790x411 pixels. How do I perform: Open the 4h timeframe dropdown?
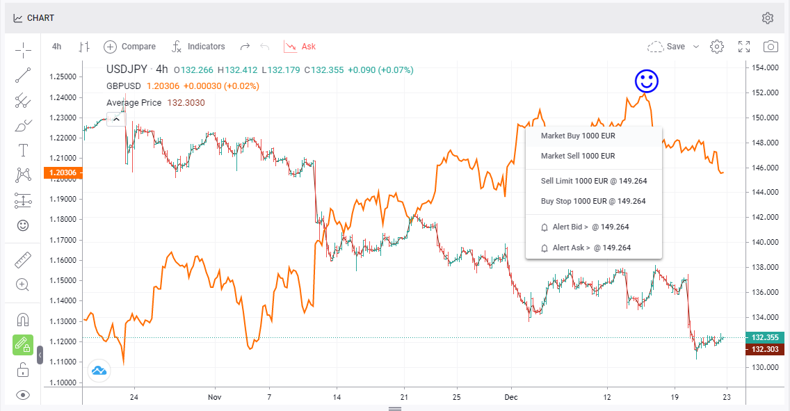pos(57,47)
